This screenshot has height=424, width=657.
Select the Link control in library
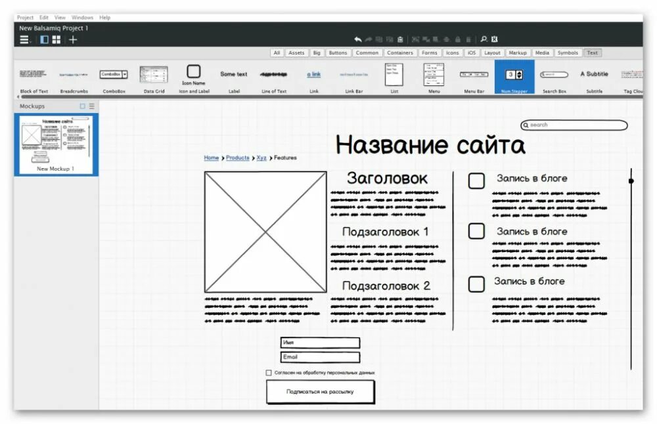point(314,78)
